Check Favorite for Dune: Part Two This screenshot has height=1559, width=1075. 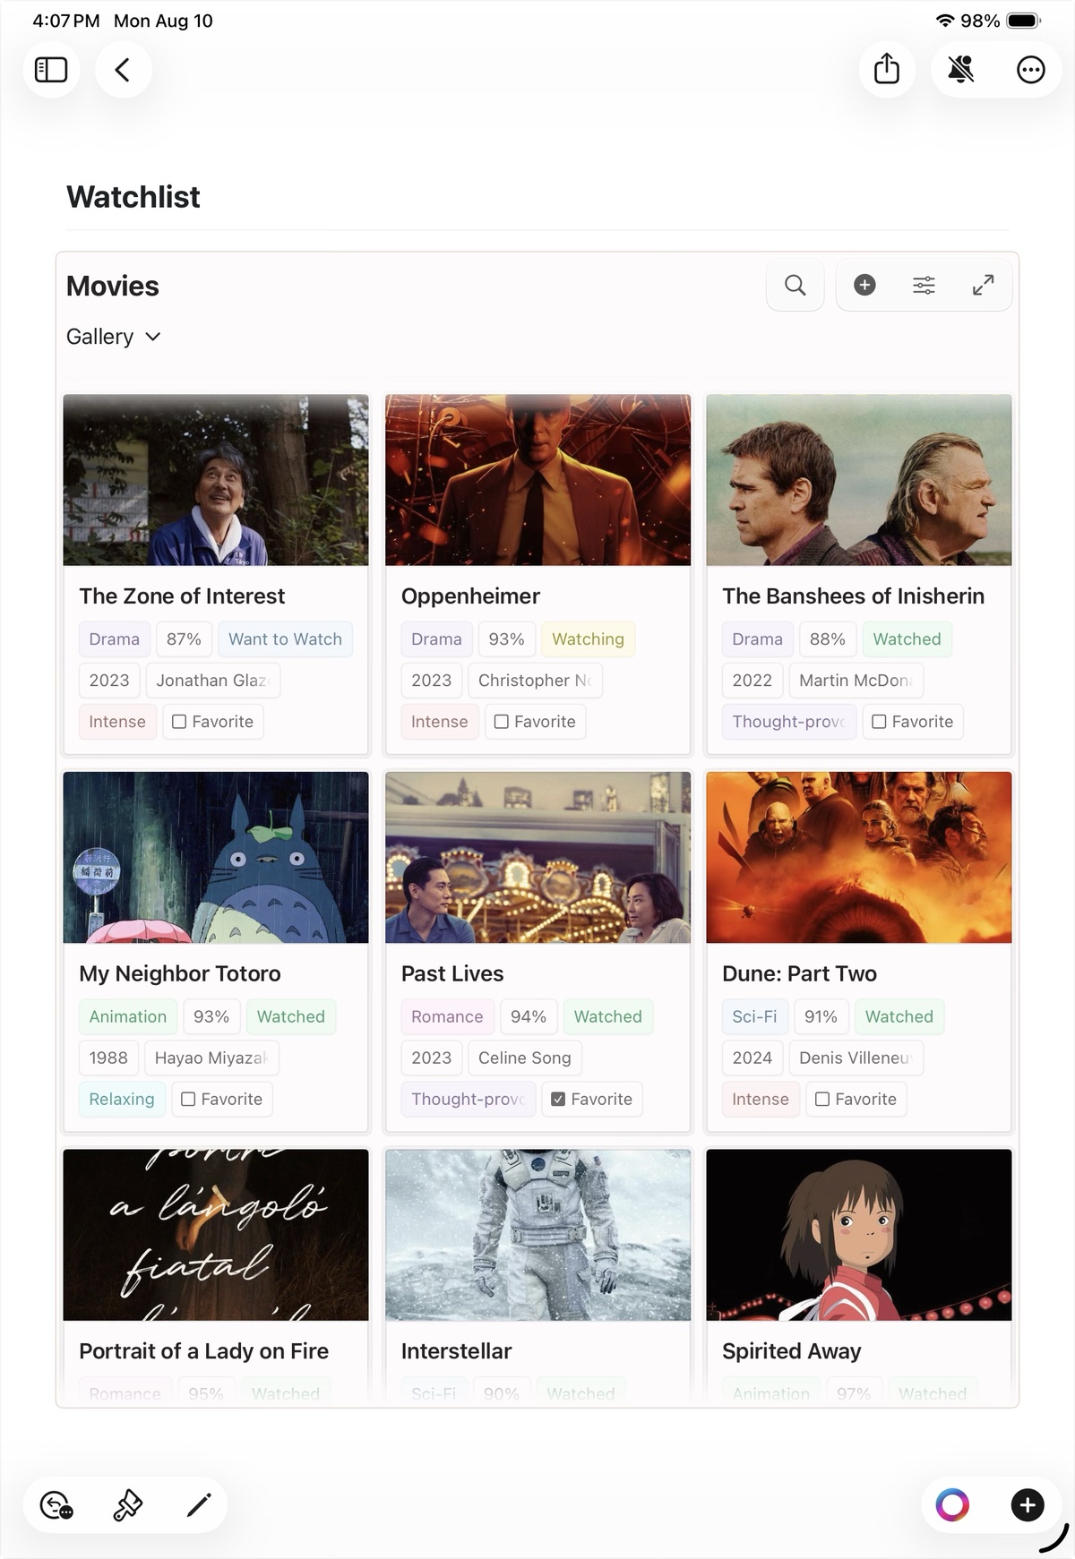click(822, 1100)
